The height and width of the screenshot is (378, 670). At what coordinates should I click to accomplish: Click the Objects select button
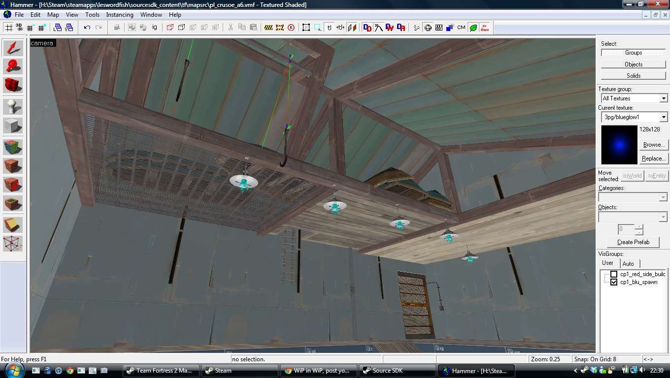633,64
